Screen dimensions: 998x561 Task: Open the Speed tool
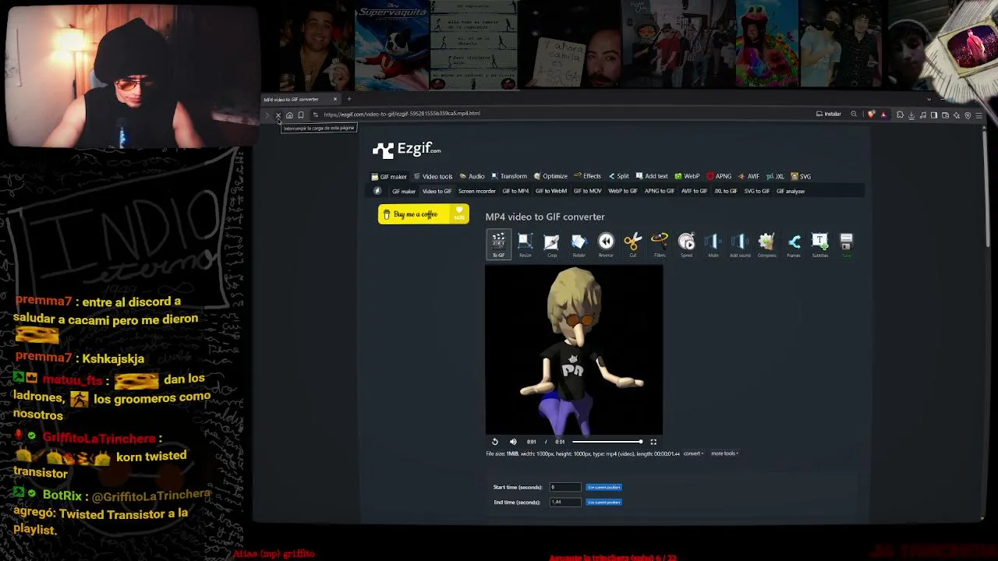click(x=686, y=244)
